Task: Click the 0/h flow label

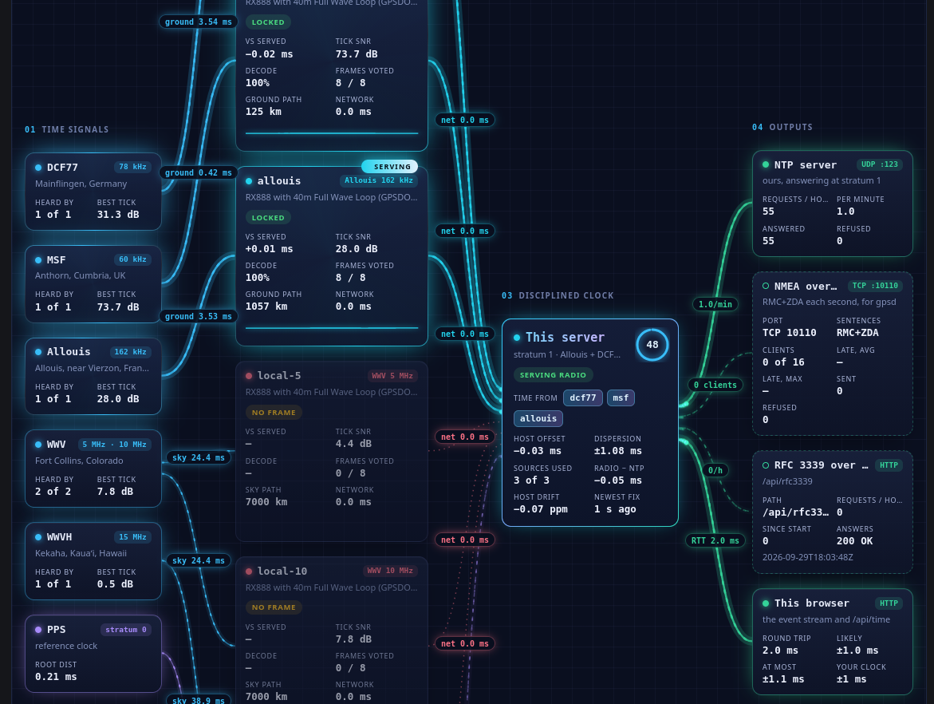Action: click(715, 470)
